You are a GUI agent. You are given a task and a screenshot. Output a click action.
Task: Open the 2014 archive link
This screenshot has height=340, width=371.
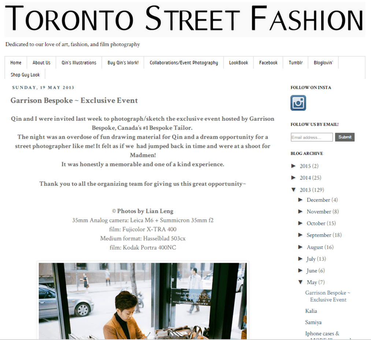(305, 178)
